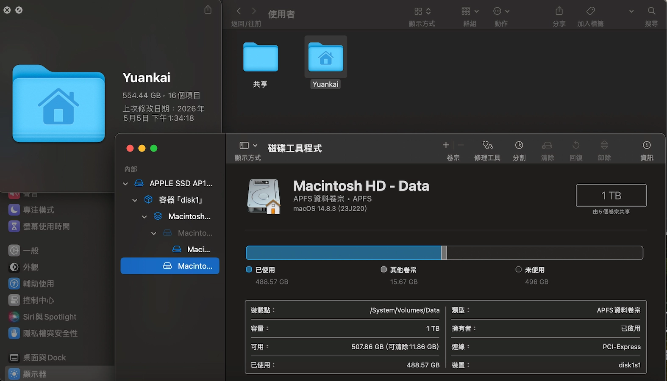Select the highlighted Macinto... data volume
The image size is (667, 381).
pyautogui.click(x=170, y=266)
